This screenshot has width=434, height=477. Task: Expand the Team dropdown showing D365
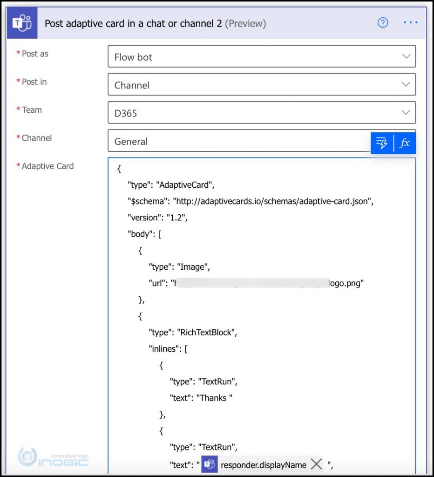pyautogui.click(x=406, y=112)
